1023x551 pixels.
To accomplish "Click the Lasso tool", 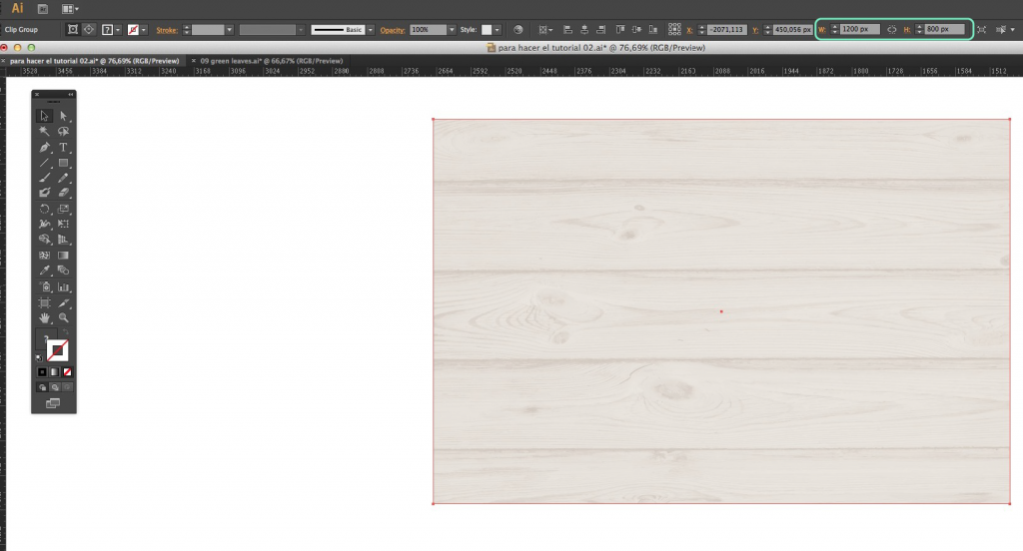I will (x=63, y=131).
